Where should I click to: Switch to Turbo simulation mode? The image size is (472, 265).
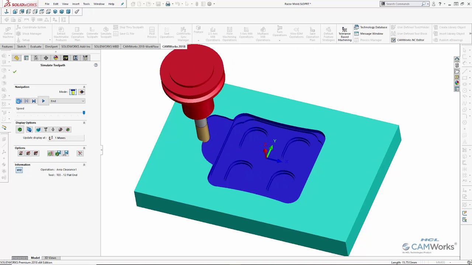[81, 92]
